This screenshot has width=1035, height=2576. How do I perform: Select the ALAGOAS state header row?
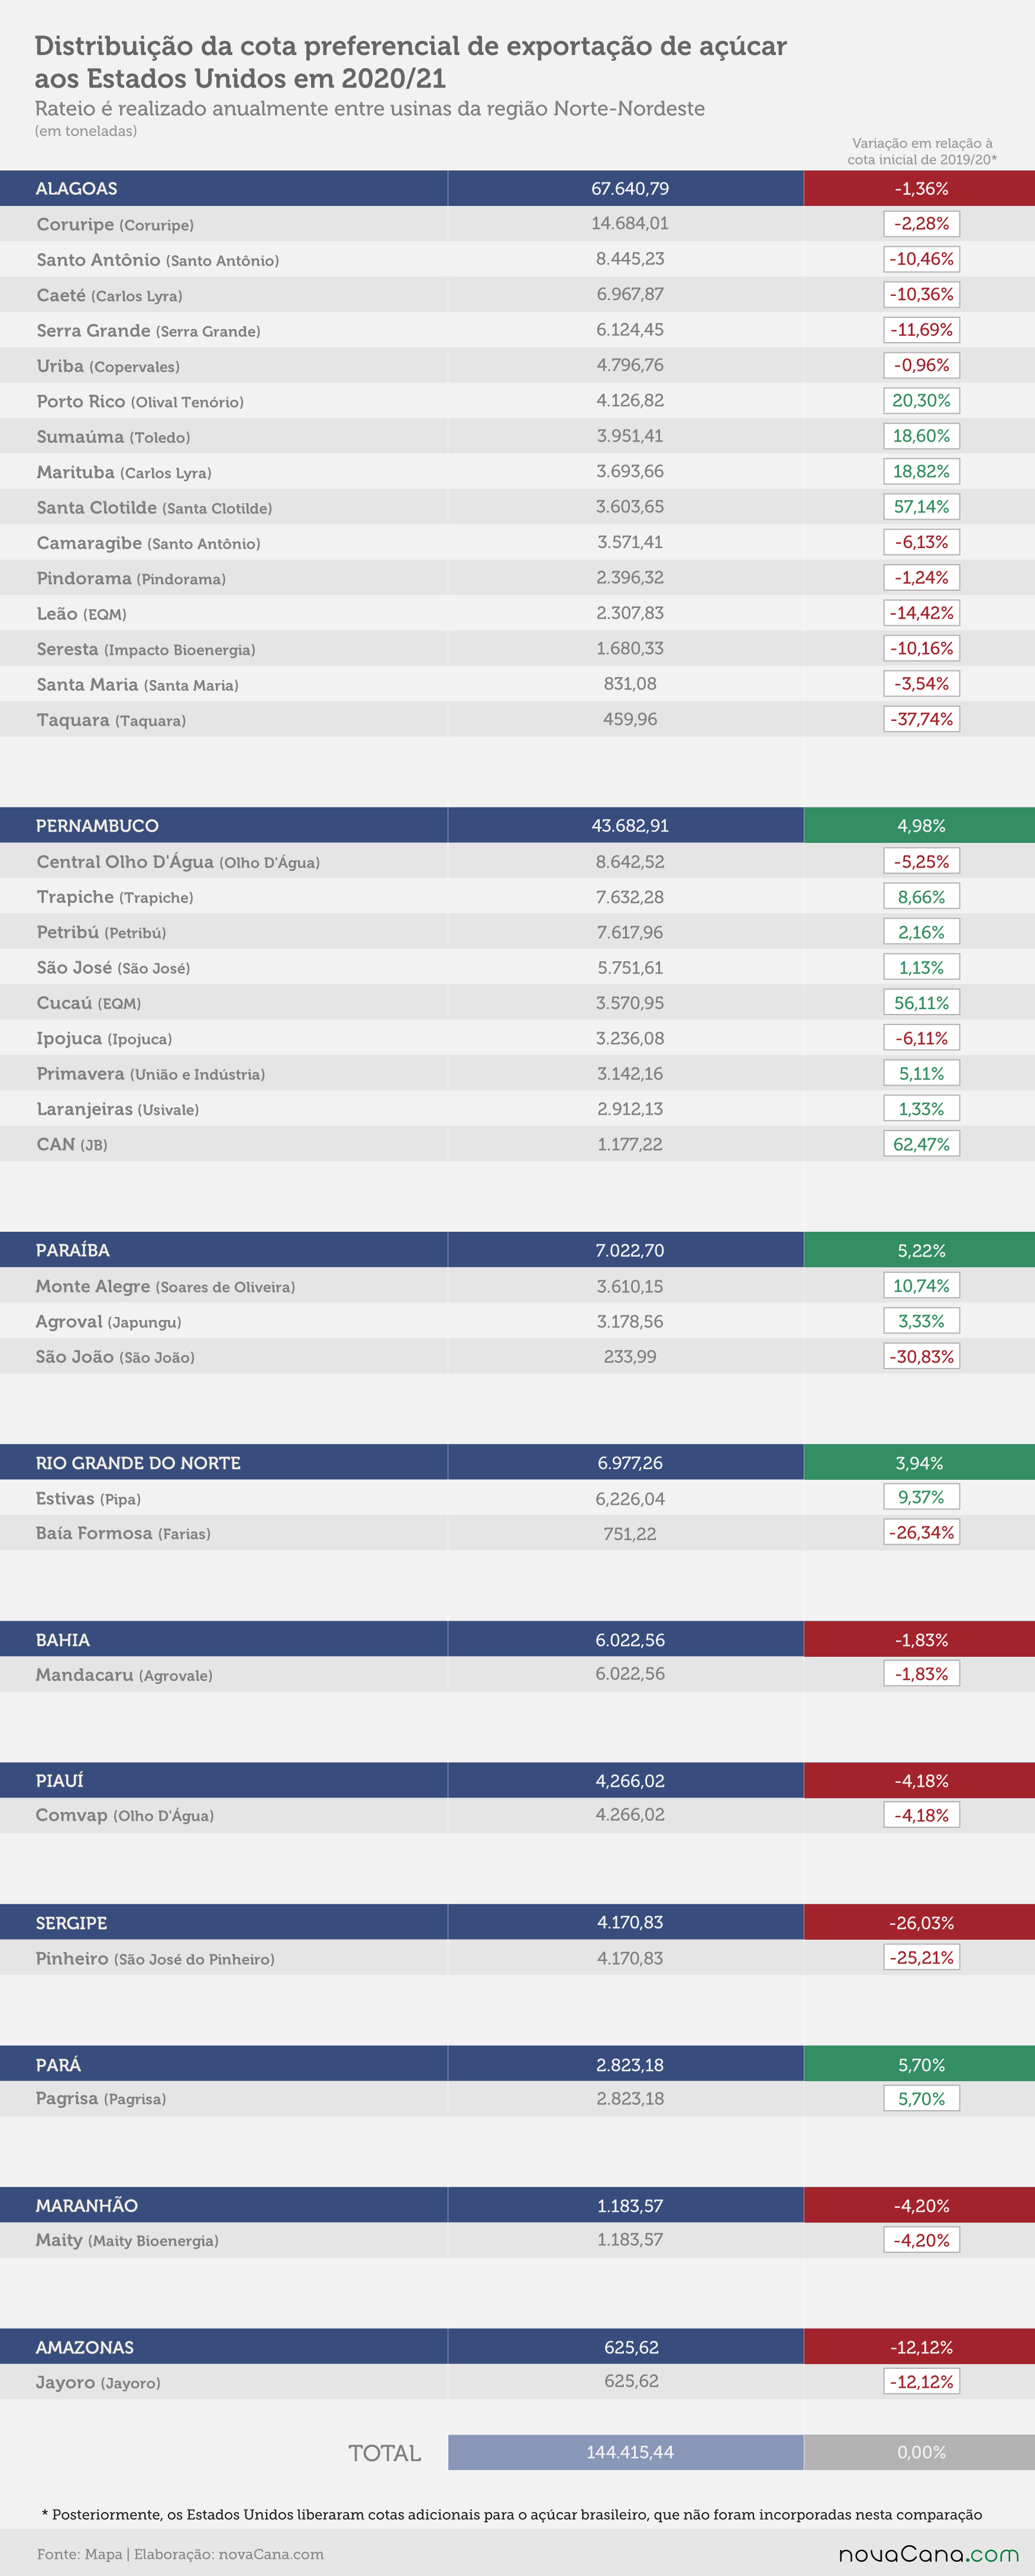[517, 188]
